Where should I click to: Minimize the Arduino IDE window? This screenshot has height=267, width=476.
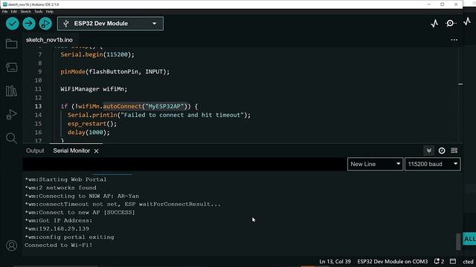pyautogui.click(x=429, y=4)
